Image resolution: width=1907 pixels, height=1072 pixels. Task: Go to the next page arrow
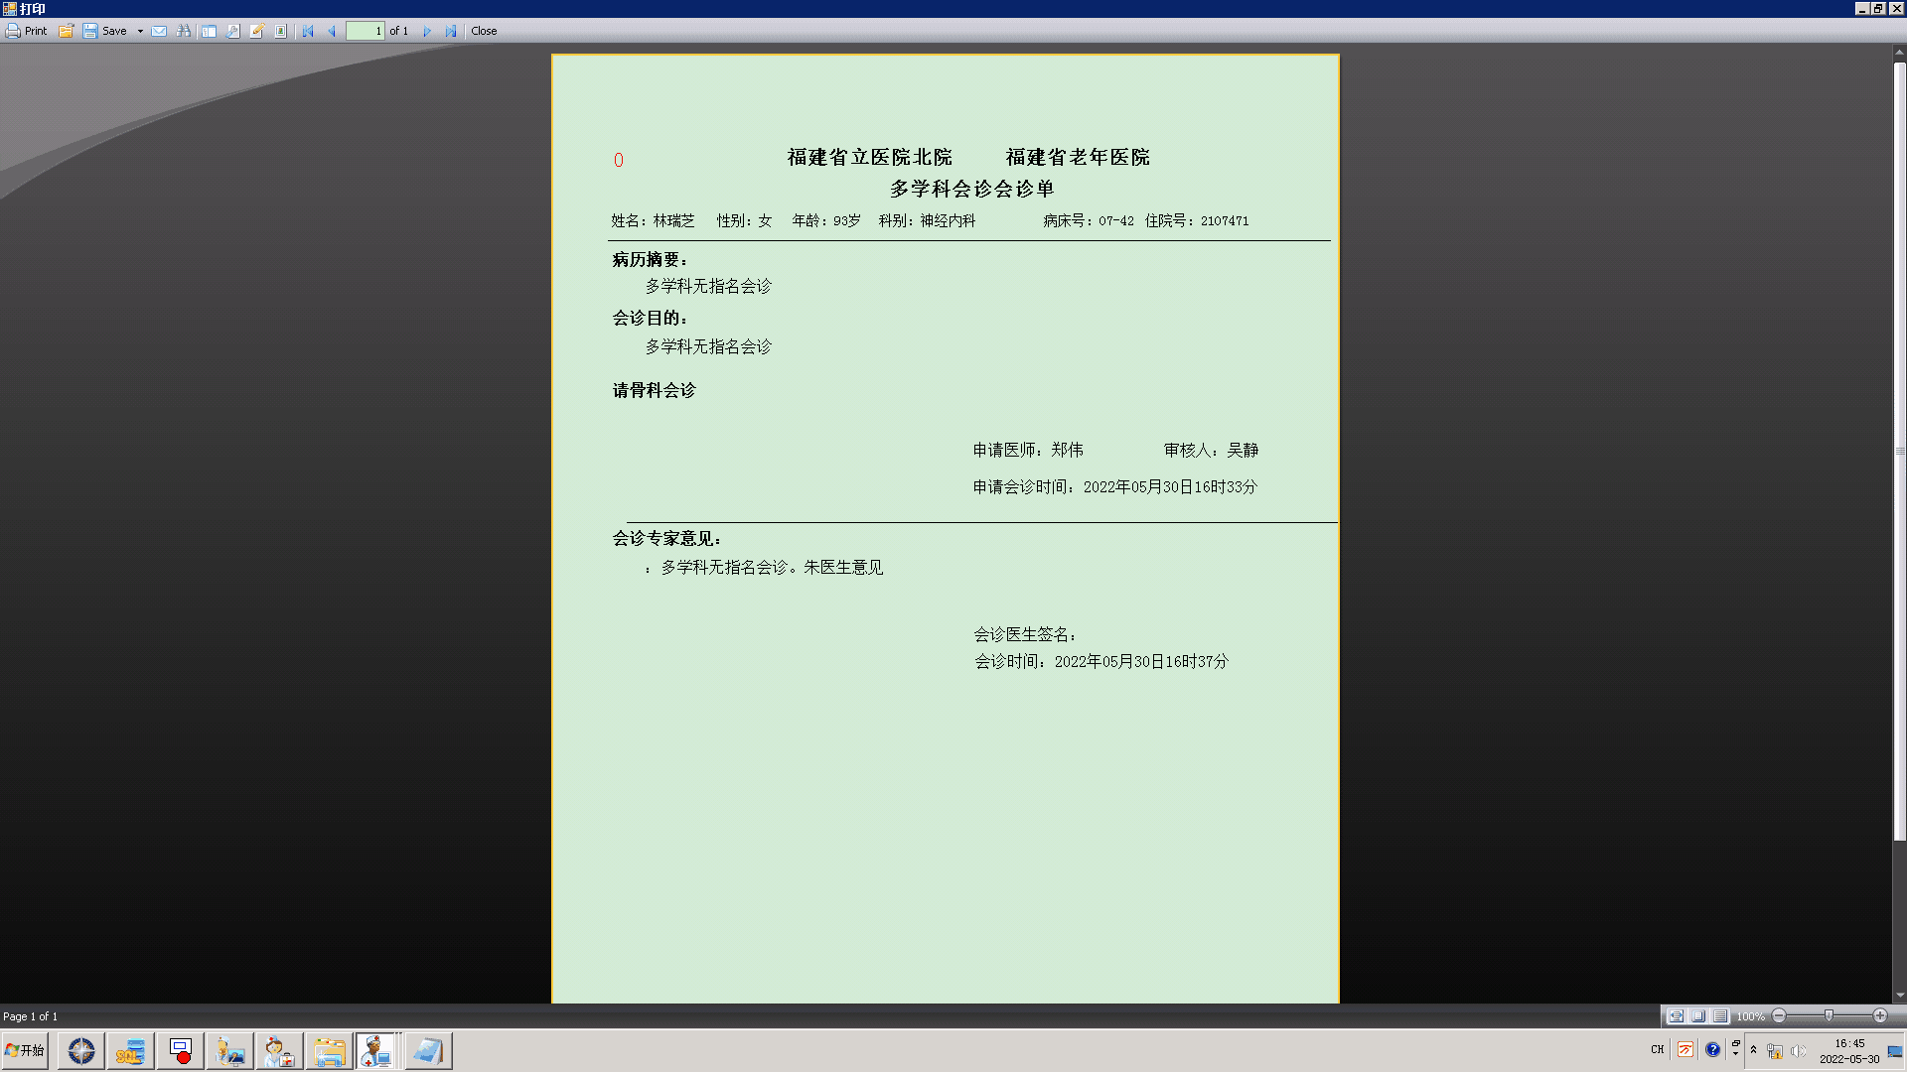tap(427, 31)
